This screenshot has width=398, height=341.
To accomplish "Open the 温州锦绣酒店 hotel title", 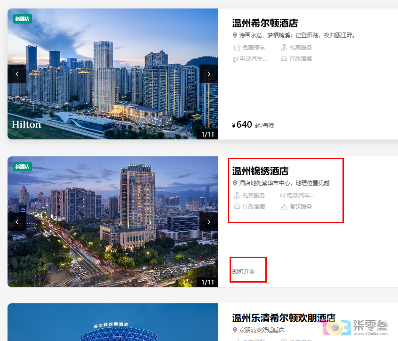I will click(260, 171).
